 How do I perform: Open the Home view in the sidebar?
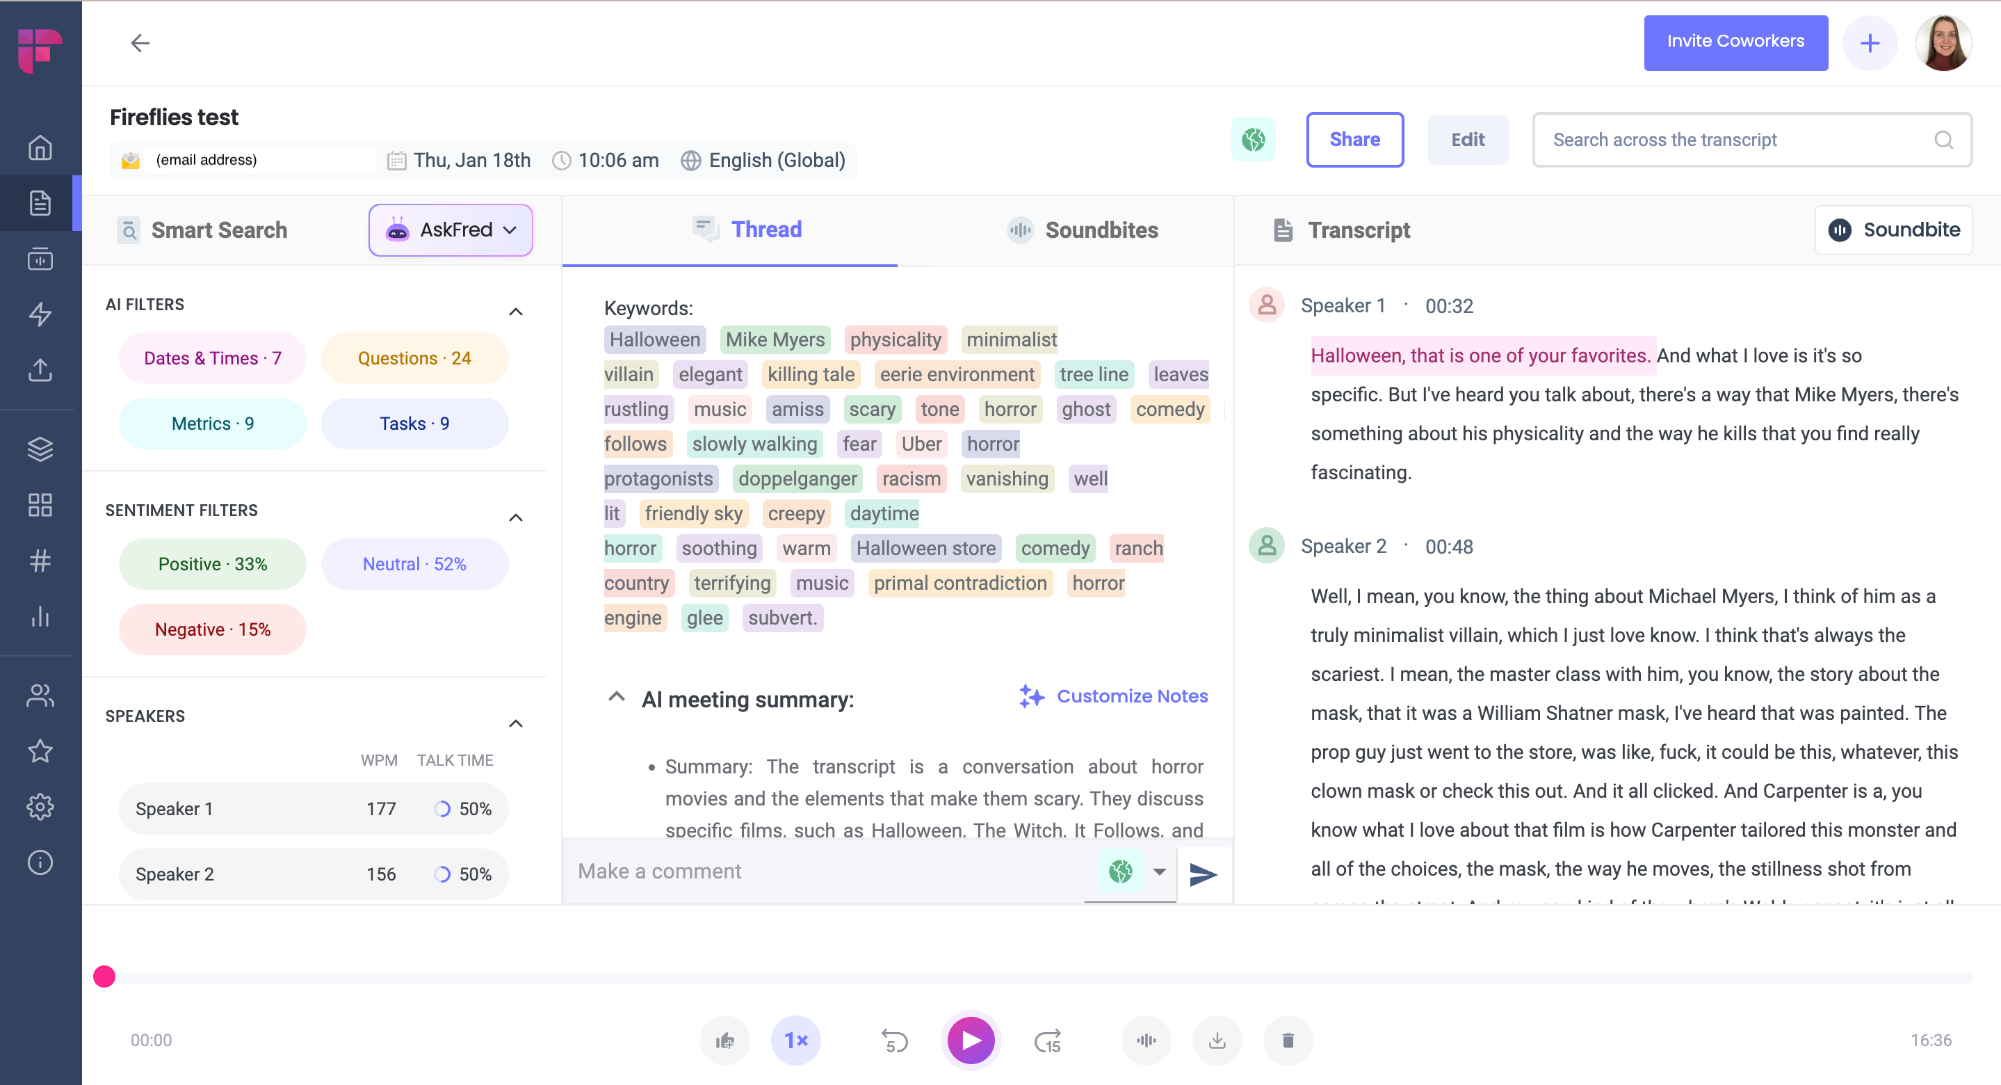(40, 147)
